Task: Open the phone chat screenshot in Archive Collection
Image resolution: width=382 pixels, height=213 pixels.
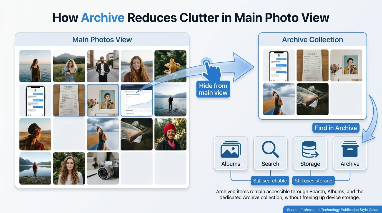Action: click(x=279, y=65)
